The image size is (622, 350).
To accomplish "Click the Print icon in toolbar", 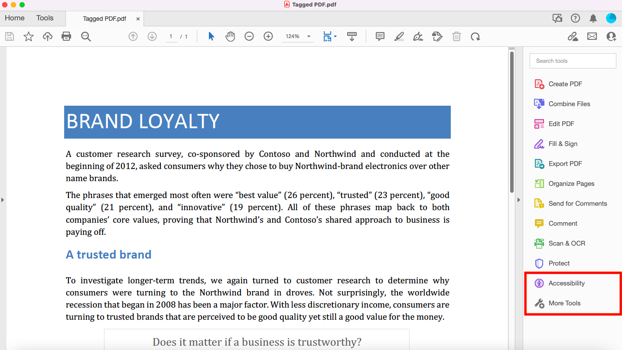I will click(x=66, y=37).
